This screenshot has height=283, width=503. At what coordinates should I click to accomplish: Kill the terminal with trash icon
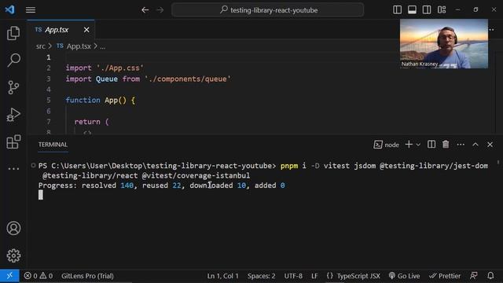pyautogui.click(x=446, y=145)
